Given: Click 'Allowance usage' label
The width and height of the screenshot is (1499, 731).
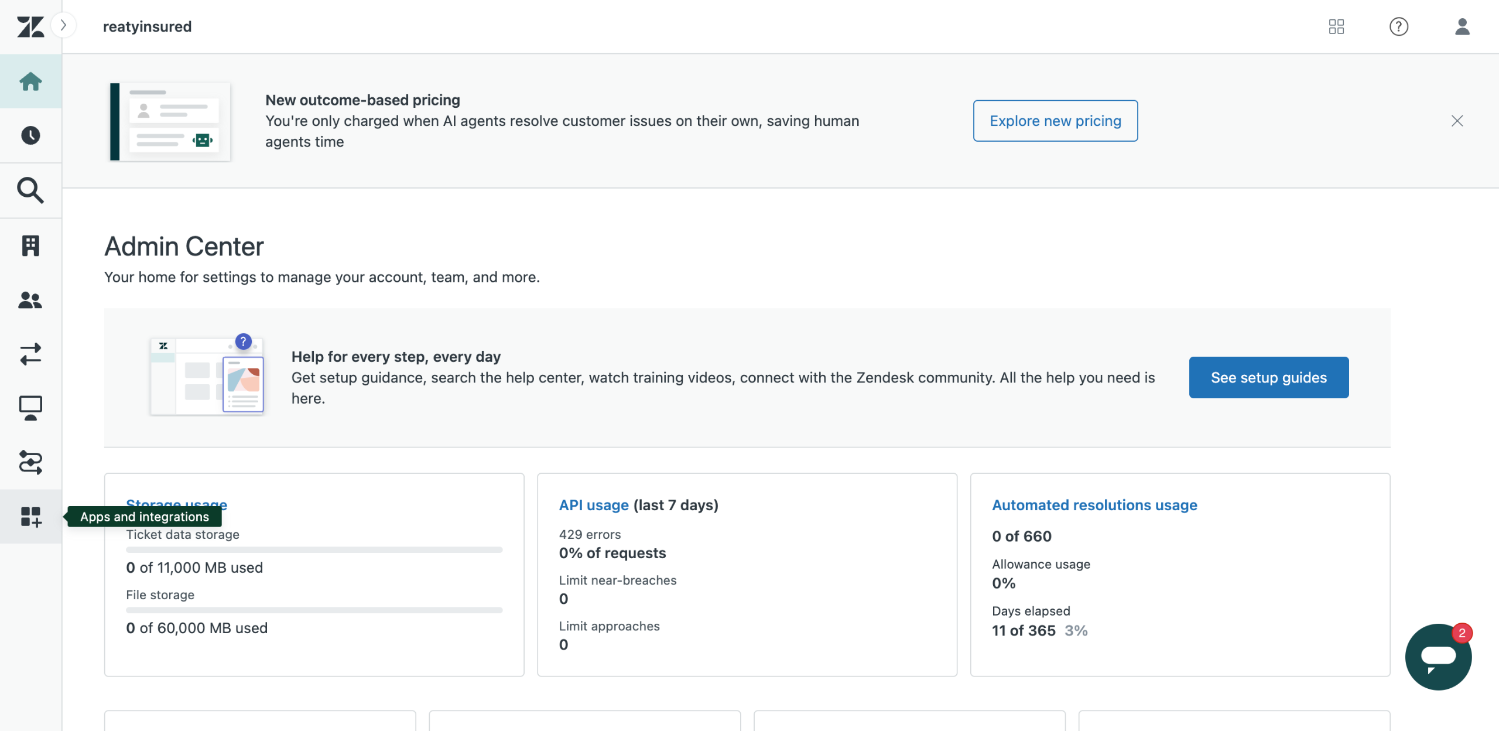Looking at the screenshot, I should tap(1041, 564).
